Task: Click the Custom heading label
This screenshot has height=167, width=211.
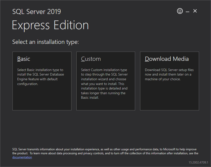Action: coord(91,59)
